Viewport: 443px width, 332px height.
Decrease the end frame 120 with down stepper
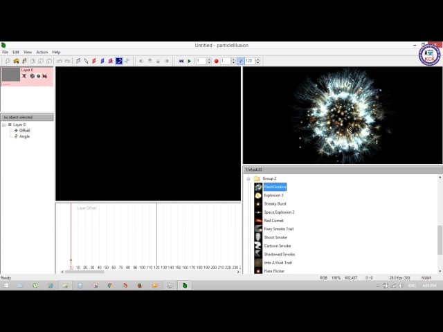click(257, 62)
